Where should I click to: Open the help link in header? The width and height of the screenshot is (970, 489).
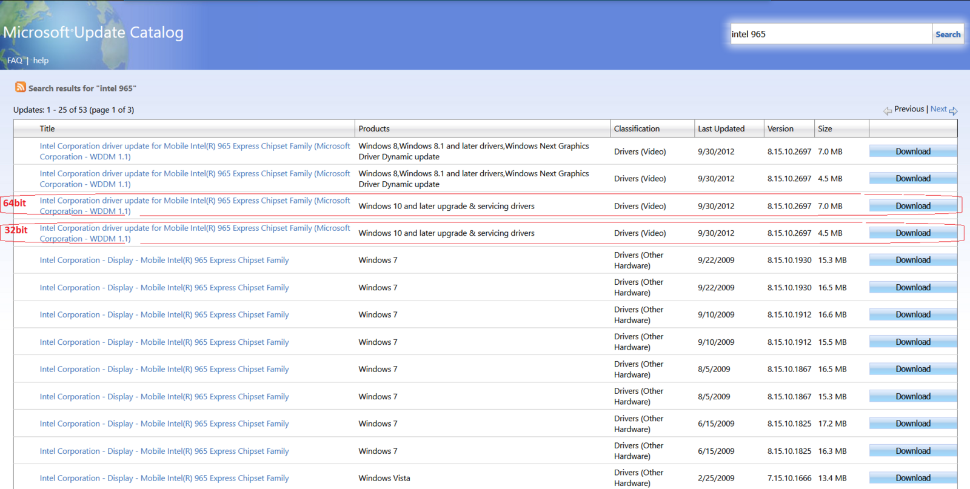(x=41, y=60)
